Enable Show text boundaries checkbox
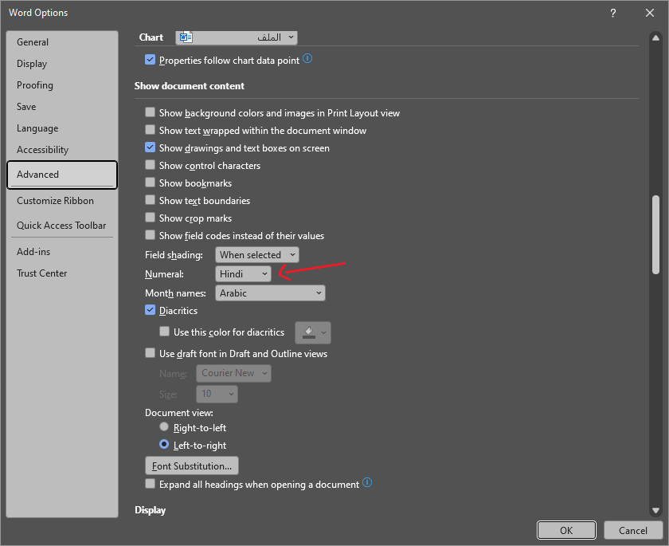This screenshot has height=546, width=669. 150,200
